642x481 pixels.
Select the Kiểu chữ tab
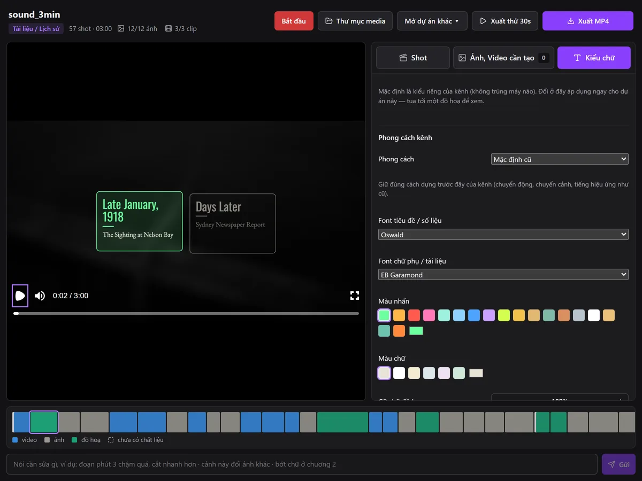pos(594,58)
